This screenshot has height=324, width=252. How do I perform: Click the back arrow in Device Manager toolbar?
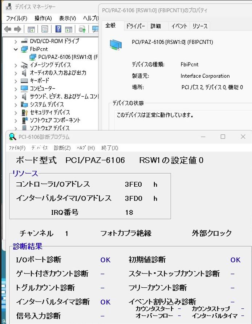[x=8, y=29]
